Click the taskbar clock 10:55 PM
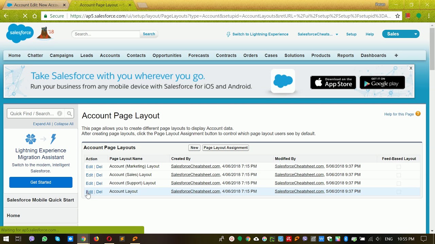This screenshot has width=435, height=244. coord(406,239)
